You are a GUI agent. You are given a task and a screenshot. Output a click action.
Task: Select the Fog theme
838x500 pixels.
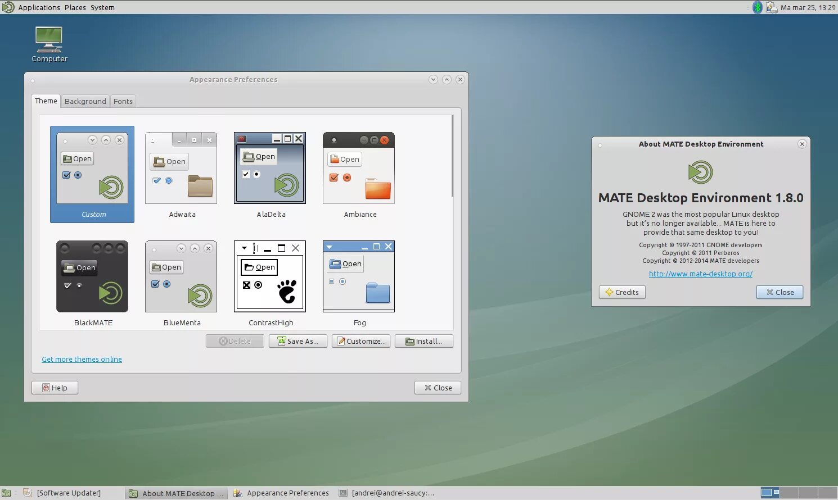[x=359, y=283]
